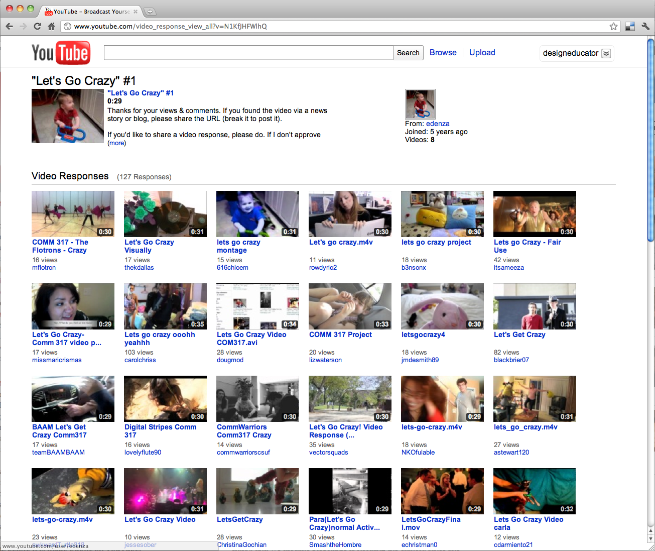Open the Browse menu link
This screenshot has width=655, height=551.
pyautogui.click(x=443, y=53)
